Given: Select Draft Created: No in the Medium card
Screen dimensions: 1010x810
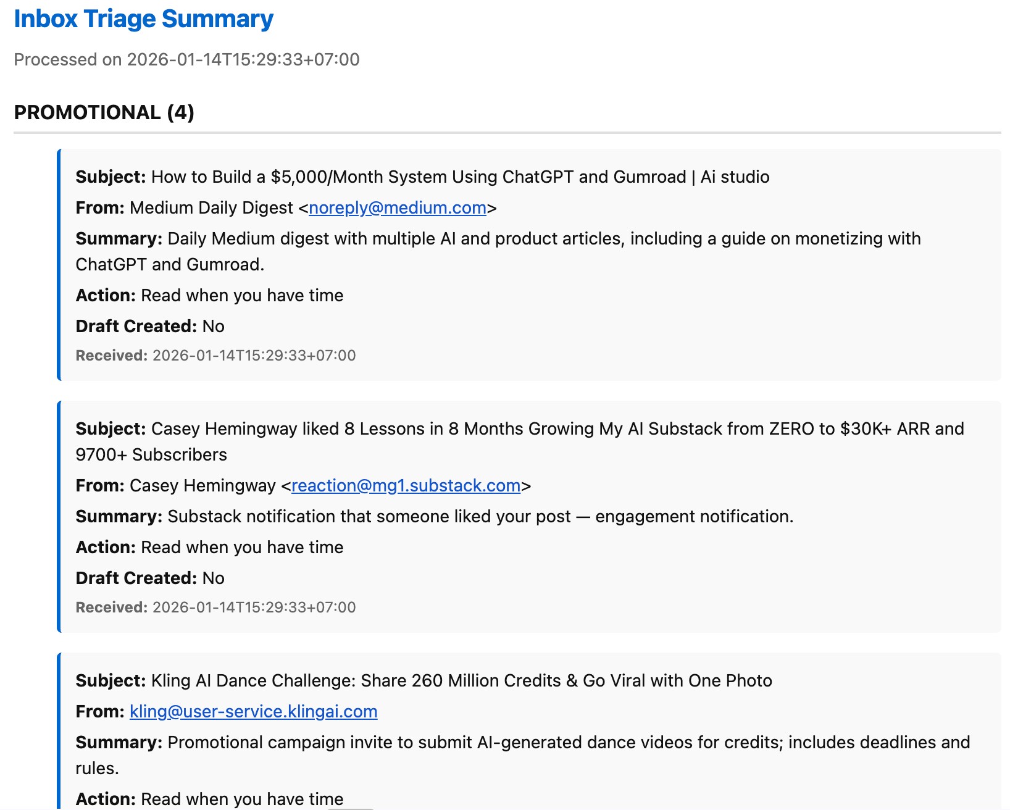Looking at the screenshot, I should 150,327.
